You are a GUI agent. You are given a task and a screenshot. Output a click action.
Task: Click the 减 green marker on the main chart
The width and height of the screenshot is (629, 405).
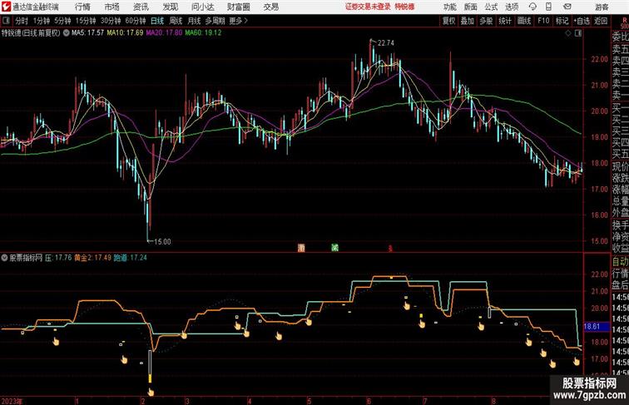[334, 248]
